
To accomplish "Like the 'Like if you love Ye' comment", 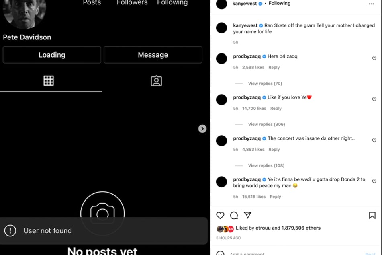I will [374, 99].
